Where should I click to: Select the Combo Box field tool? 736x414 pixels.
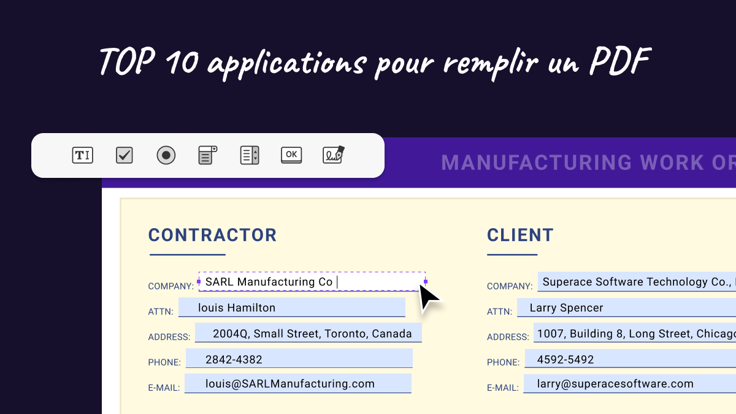pyautogui.click(x=207, y=155)
